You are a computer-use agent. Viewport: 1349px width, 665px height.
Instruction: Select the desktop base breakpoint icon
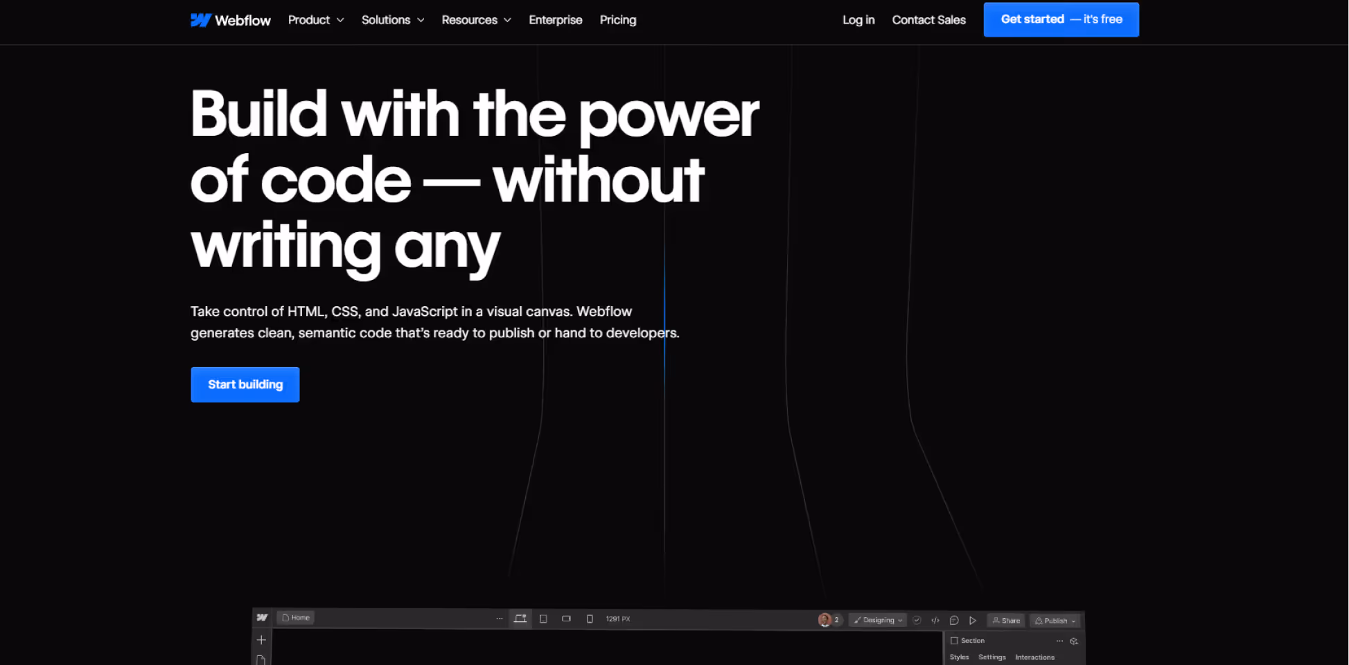[520, 619]
